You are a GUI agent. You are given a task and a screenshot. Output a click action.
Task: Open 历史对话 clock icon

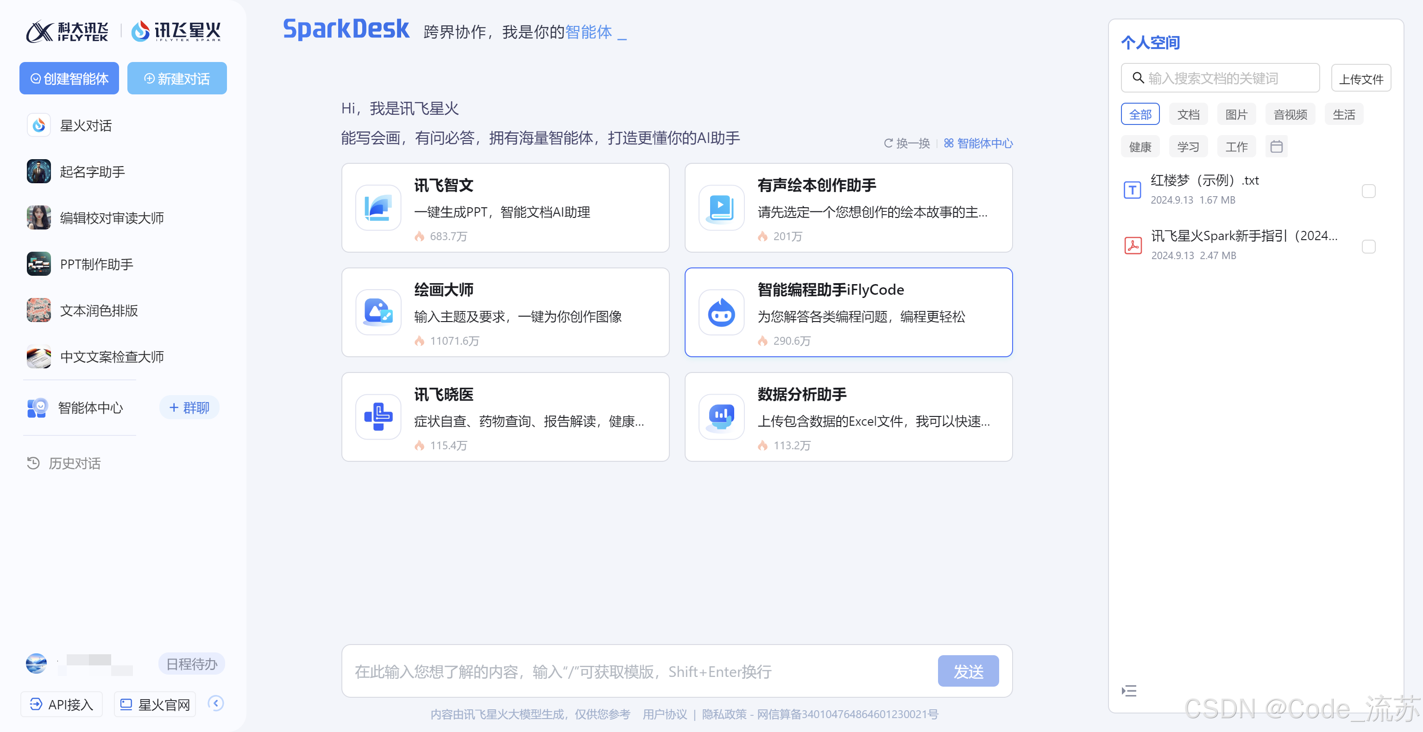(x=33, y=463)
